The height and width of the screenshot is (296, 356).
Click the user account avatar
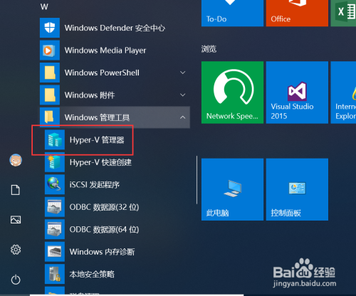point(16,160)
